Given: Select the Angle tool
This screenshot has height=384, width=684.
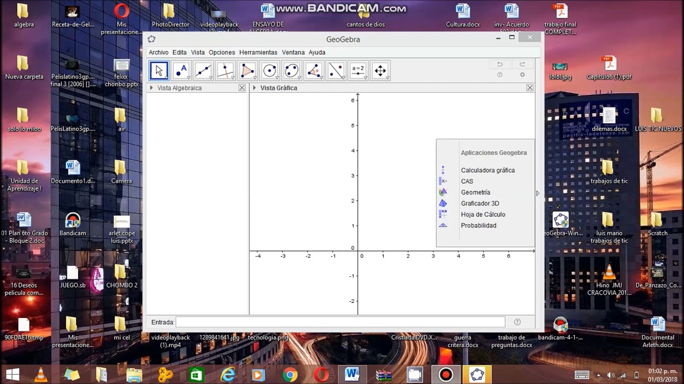Looking at the screenshot, I should (x=314, y=70).
